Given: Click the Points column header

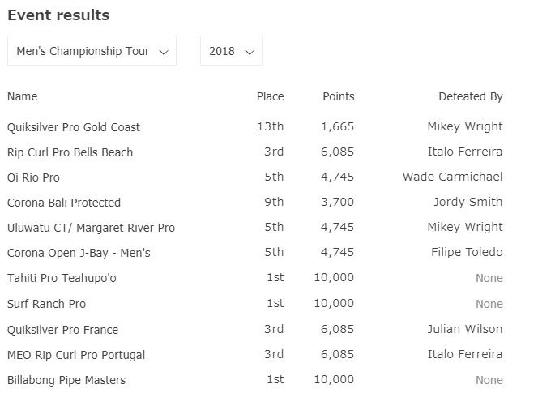Looking at the screenshot, I should point(338,96).
